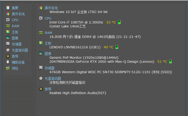Click the RAM heading link in summary
The height and width of the screenshot is (116, 188).
coord(48,33)
